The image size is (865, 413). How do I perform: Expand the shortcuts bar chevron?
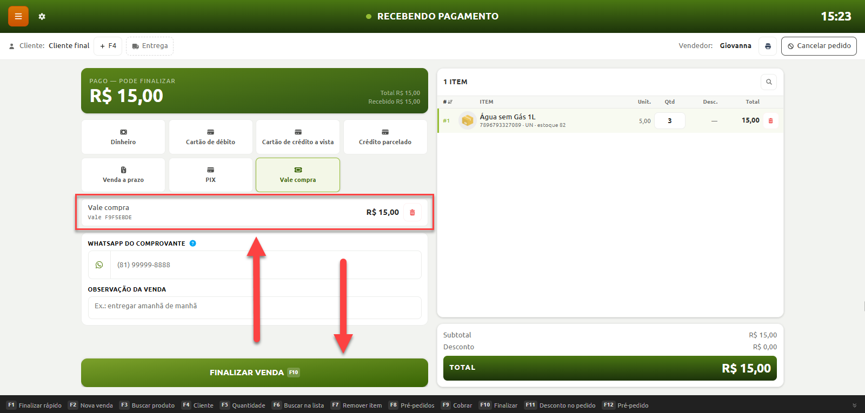pyautogui.click(x=855, y=405)
